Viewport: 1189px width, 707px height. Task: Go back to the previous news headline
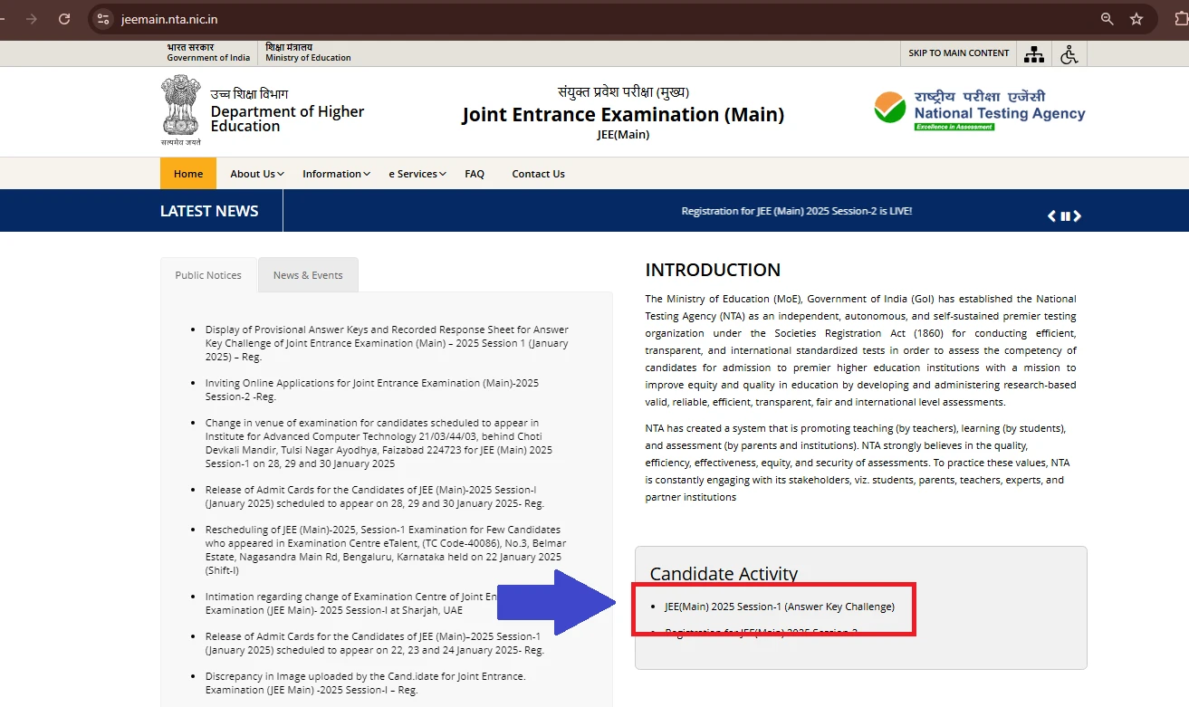point(1050,215)
